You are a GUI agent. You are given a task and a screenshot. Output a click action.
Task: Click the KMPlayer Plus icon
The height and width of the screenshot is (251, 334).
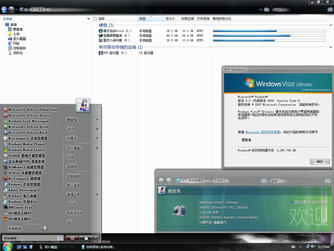[x=5, y=207]
